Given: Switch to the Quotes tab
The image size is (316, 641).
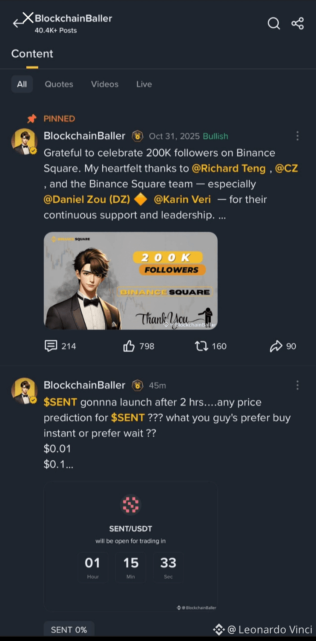Looking at the screenshot, I should pos(59,84).
